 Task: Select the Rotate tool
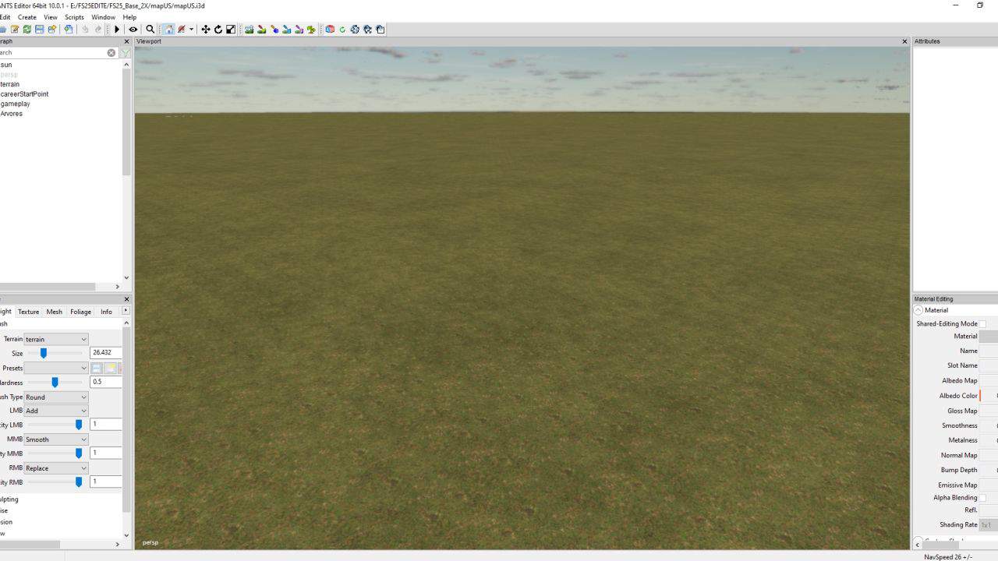(218, 30)
